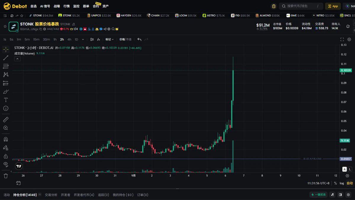Switch chart display between 价格 and 市值
The width and height of the screenshot is (355, 200).
[x=125, y=39]
